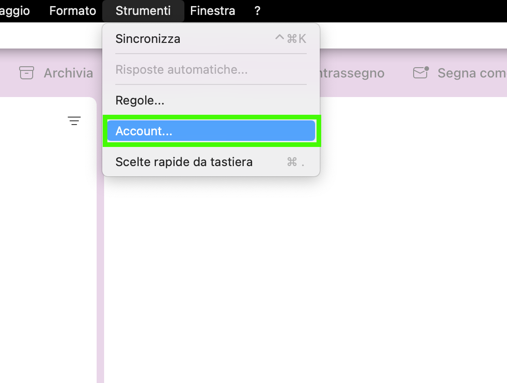Open the question mark help menu
Image resolution: width=507 pixels, height=383 pixels.
(x=257, y=11)
